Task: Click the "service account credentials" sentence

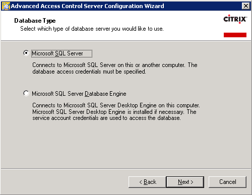Action: click(x=106, y=118)
